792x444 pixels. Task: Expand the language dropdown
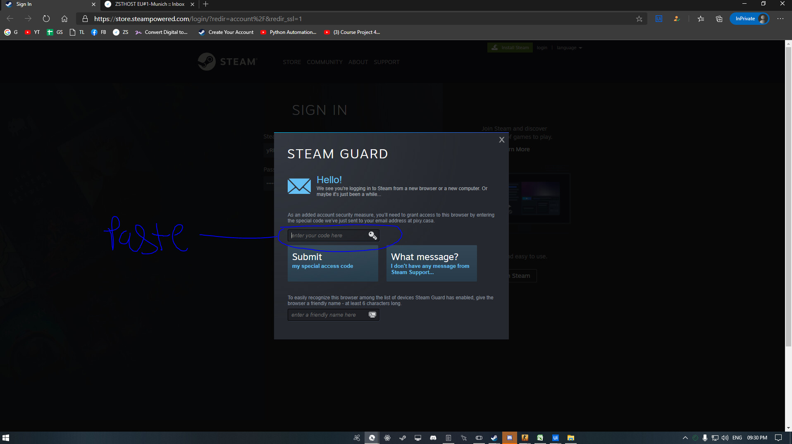(x=569, y=48)
